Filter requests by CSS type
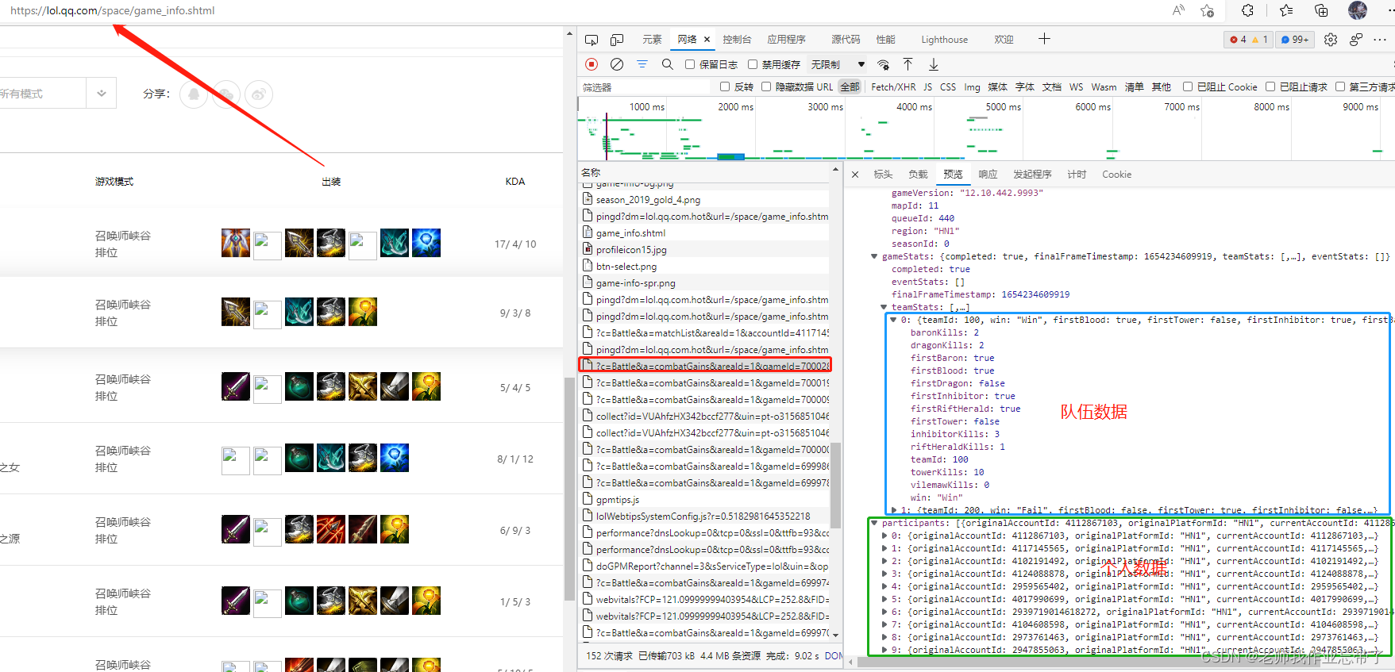The height and width of the screenshot is (672, 1395). (x=948, y=87)
